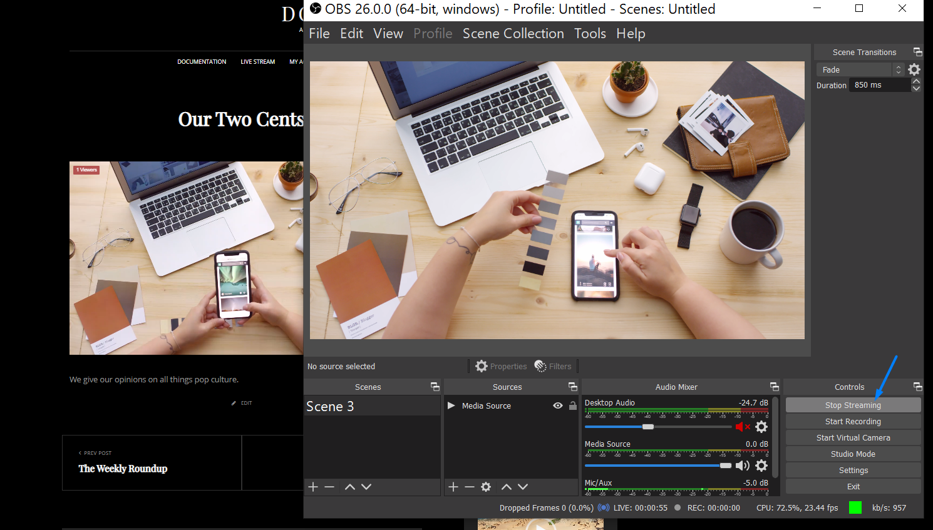Click the recording status dot icon
Viewport: 933px width, 530px height.
click(x=678, y=507)
